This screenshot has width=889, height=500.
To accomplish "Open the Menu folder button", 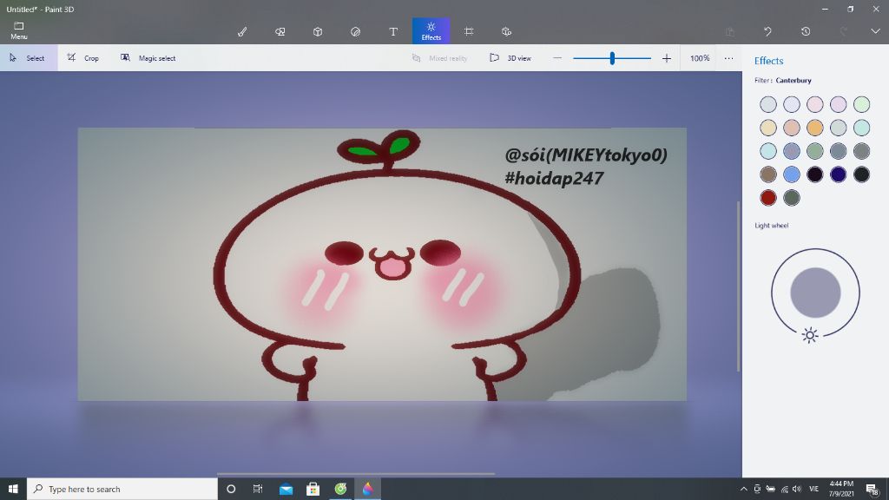I will (19, 30).
